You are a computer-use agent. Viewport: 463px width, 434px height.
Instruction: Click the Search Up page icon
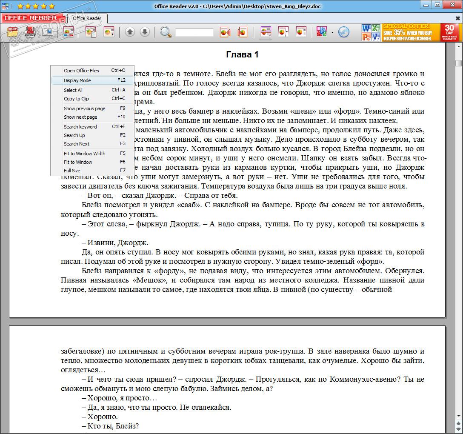(x=225, y=31)
